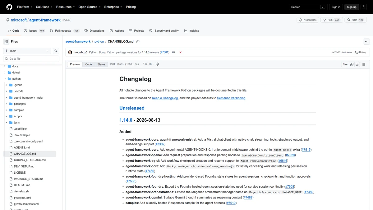
Task: Open the main branch selector dropdown
Action: [27, 51]
